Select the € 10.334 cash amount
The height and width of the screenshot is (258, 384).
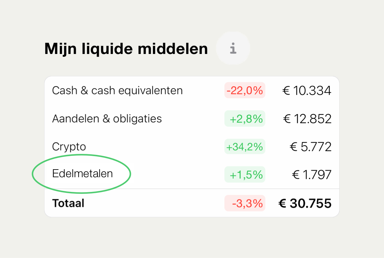click(x=307, y=91)
